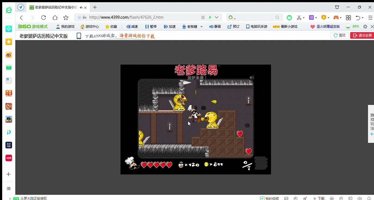374x200 pixels.
Task: Open the 最新小游戏 link
Action: [285, 27]
